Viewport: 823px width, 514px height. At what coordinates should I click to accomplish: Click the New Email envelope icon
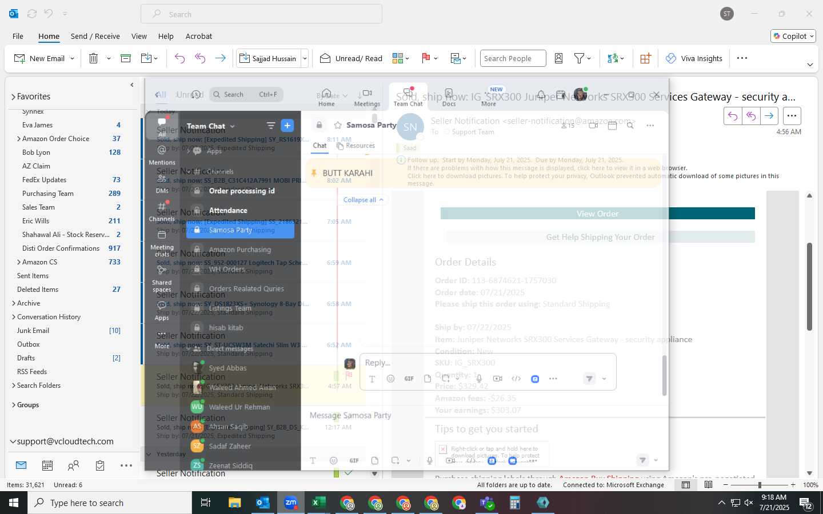click(x=19, y=58)
